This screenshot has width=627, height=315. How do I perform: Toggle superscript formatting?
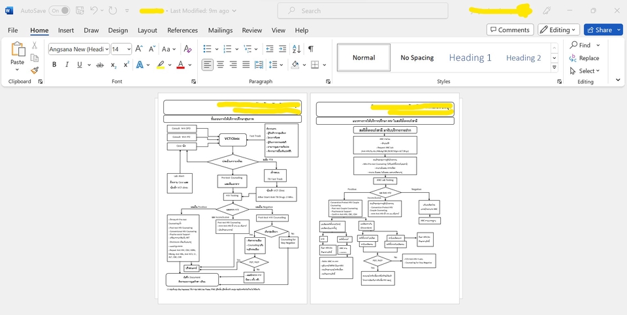[x=126, y=65]
